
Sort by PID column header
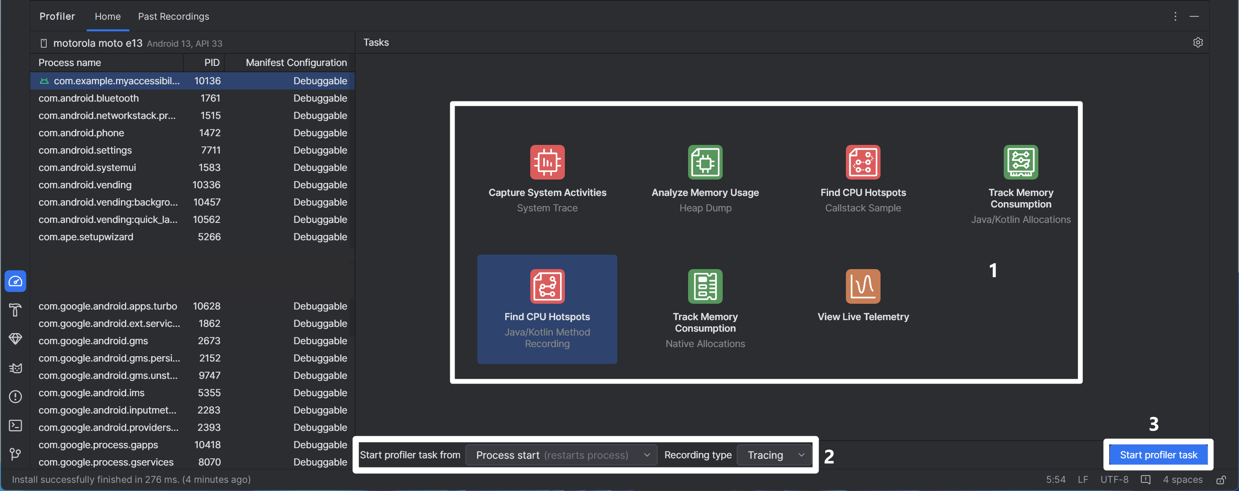(204, 63)
